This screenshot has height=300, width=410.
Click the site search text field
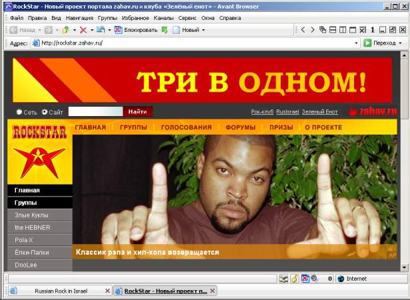coord(95,112)
